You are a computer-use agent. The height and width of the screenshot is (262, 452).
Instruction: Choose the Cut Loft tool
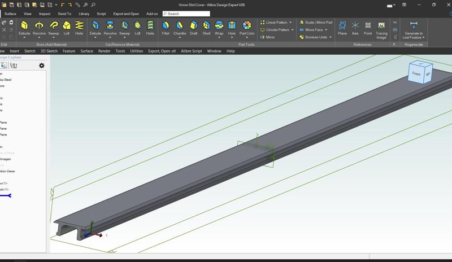[x=137, y=28]
